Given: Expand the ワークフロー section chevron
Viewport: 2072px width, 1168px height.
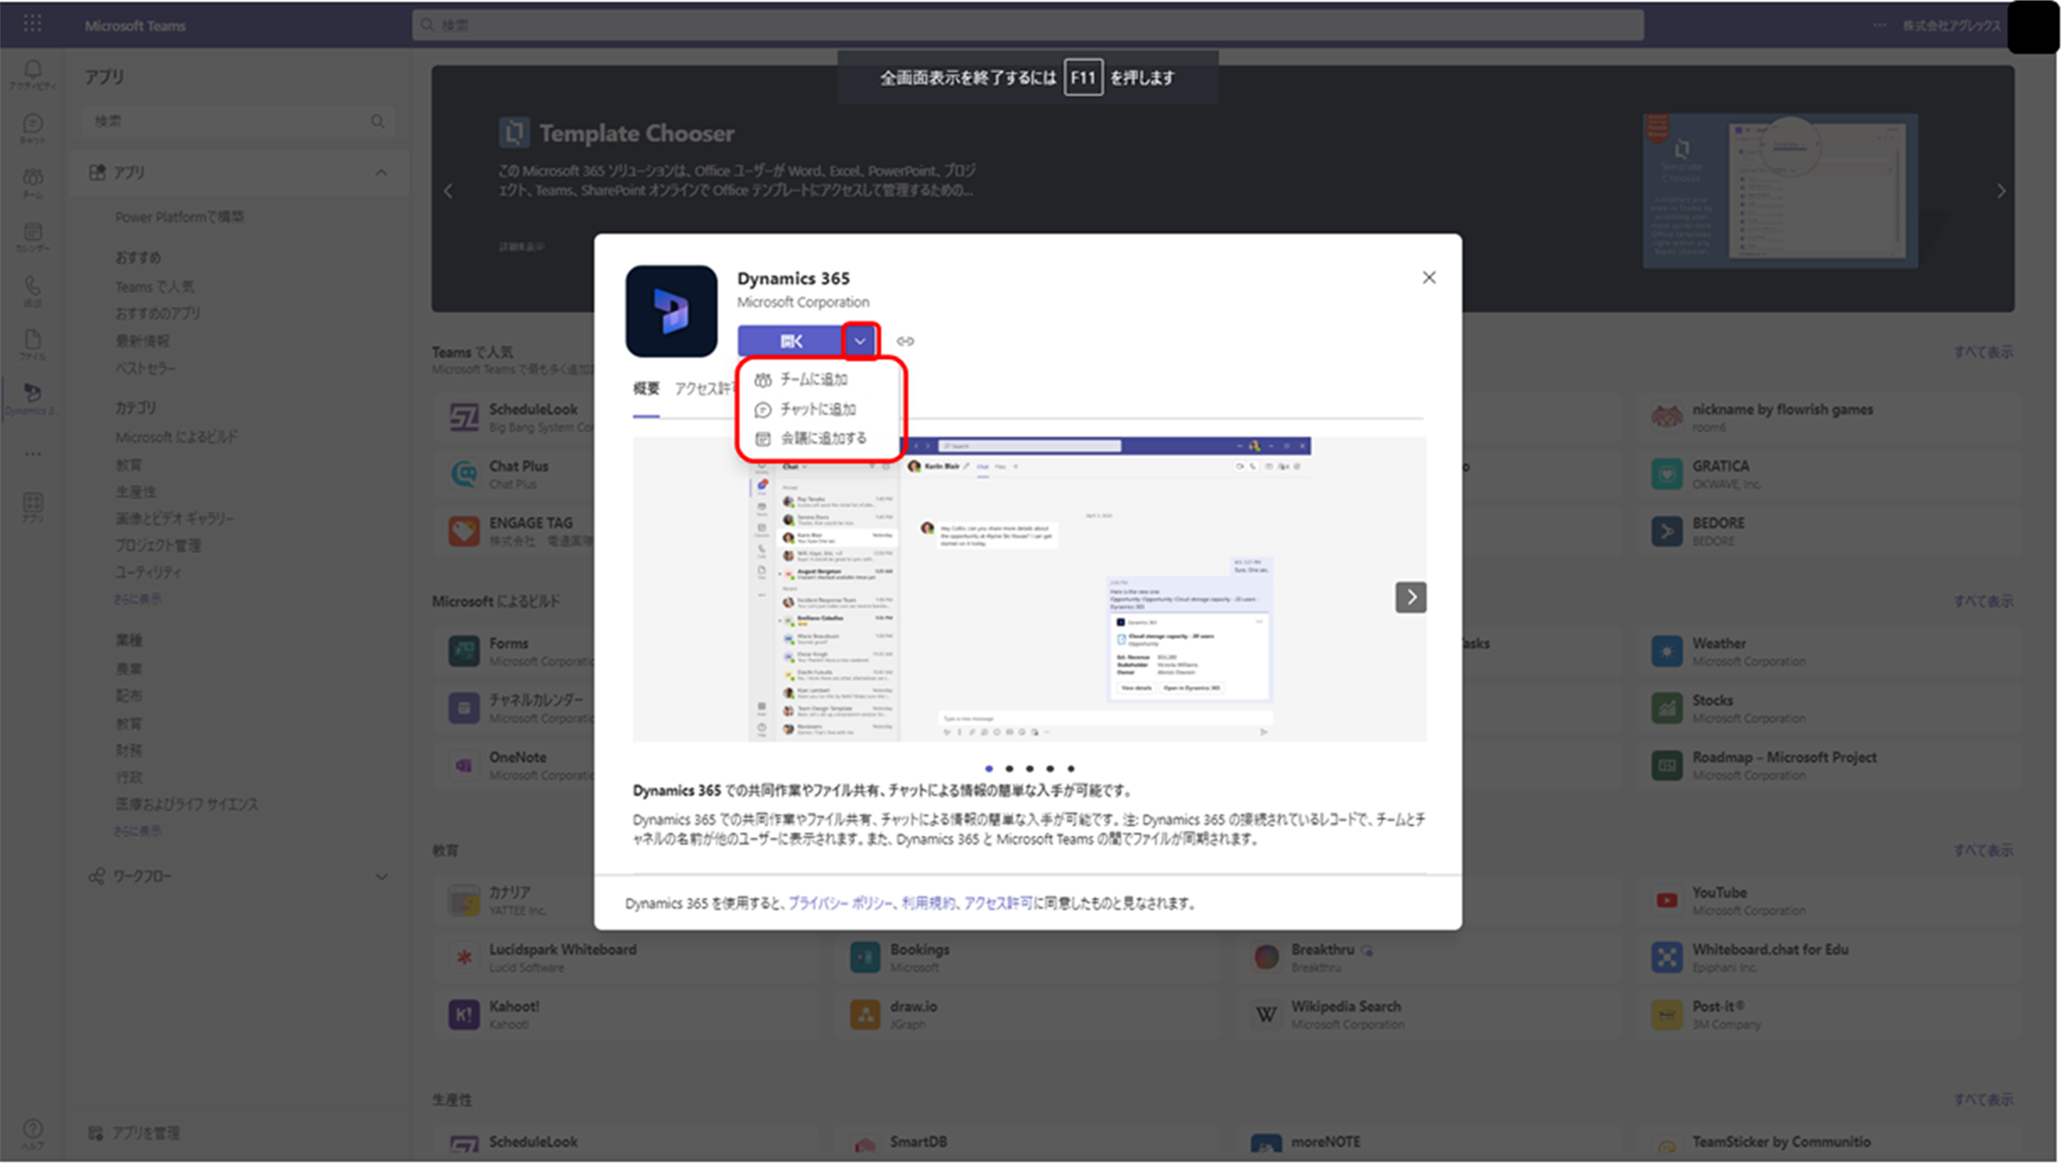Looking at the screenshot, I should [x=381, y=877].
